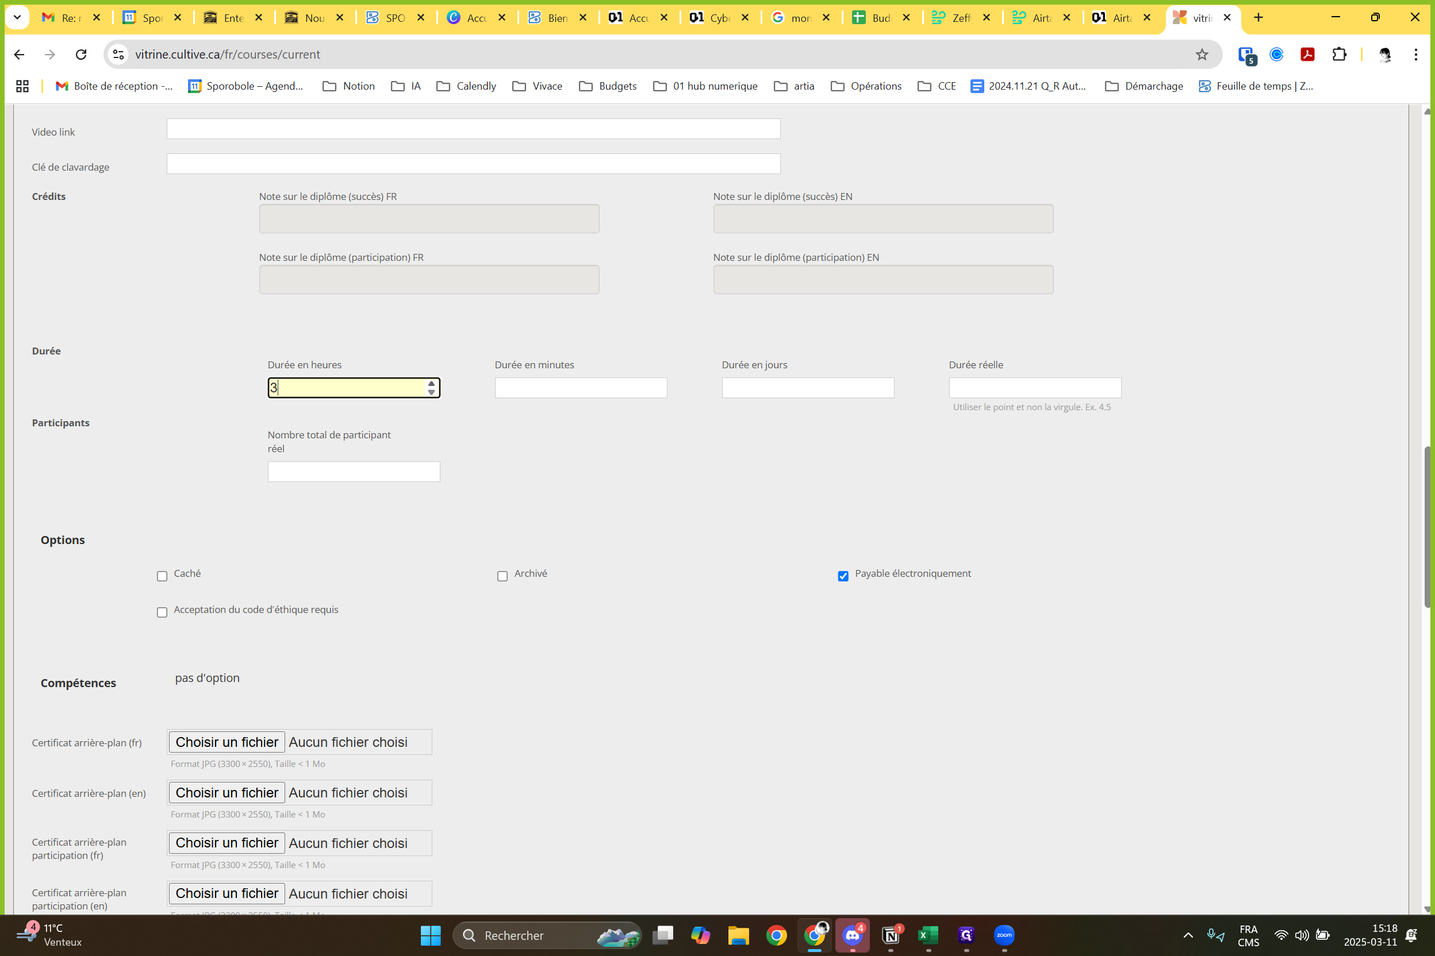
Task: Enable the Archivé checkbox
Action: pyautogui.click(x=502, y=576)
